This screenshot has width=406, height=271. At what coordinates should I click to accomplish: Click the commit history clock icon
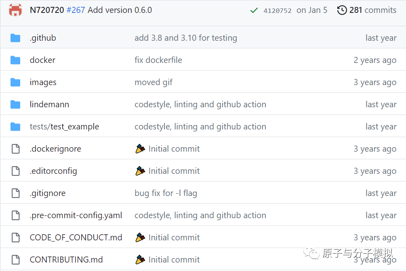click(342, 10)
